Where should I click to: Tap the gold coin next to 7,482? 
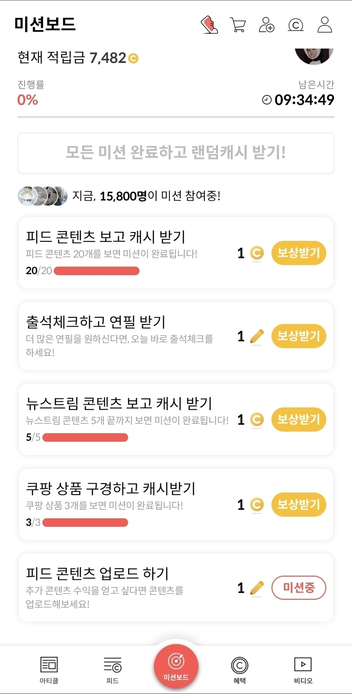pyautogui.click(x=133, y=58)
